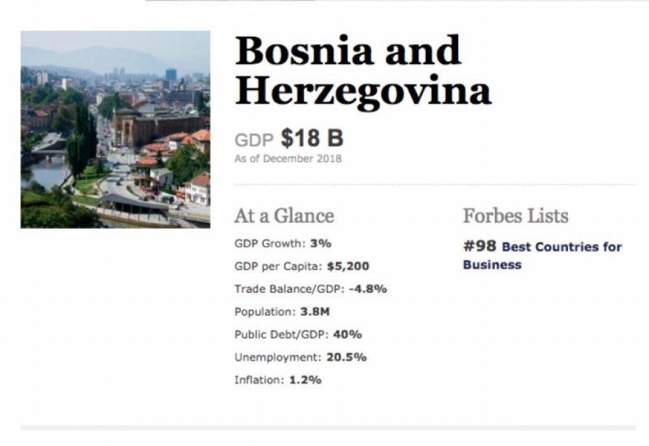649x446 pixels.
Task: Click the GDP Growth 3% line
Action: pyautogui.click(x=283, y=243)
